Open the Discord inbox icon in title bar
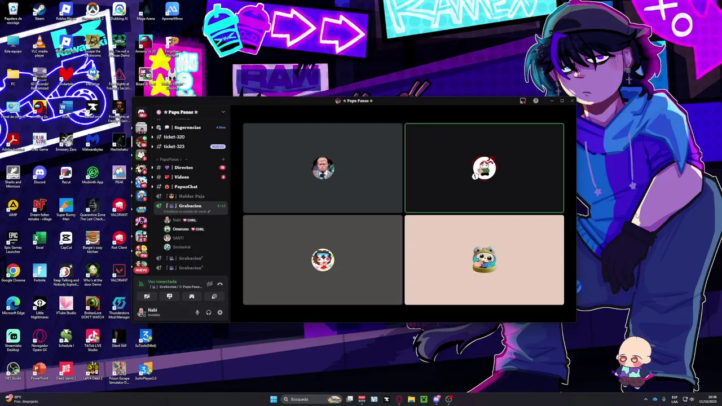Screen dimensions: 722x406 point(523,101)
